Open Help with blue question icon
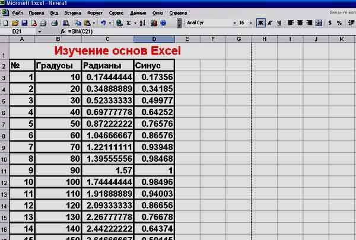 (x=163, y=23)
